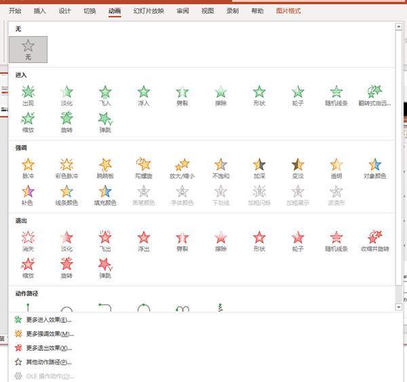407x382 pixels.
Task: Switch to the 插入 ribbon tab
Action: point(40,11)
